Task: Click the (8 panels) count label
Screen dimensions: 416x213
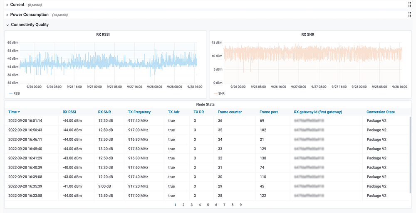Action: coord(35,5)
